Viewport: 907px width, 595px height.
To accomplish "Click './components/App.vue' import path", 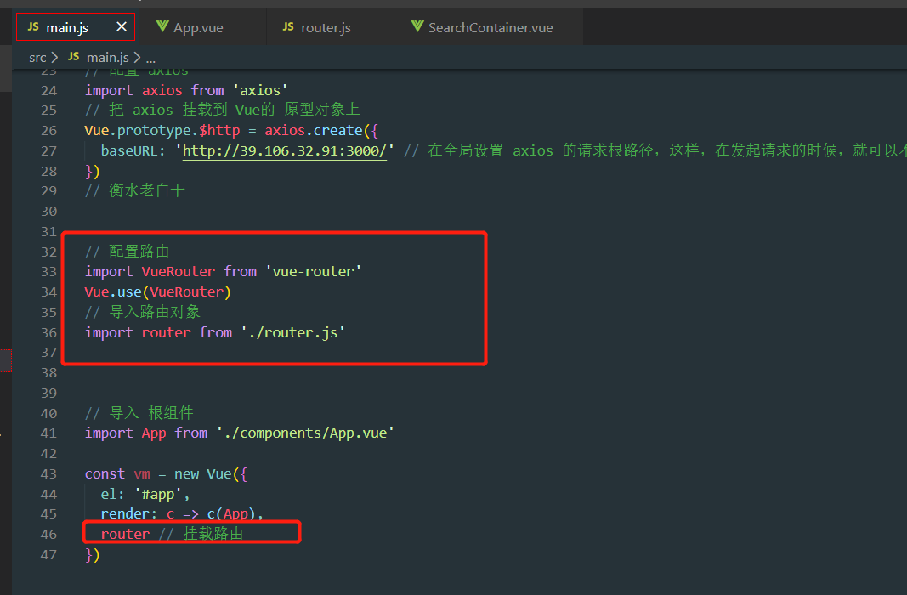I will (x=305, y=433).
